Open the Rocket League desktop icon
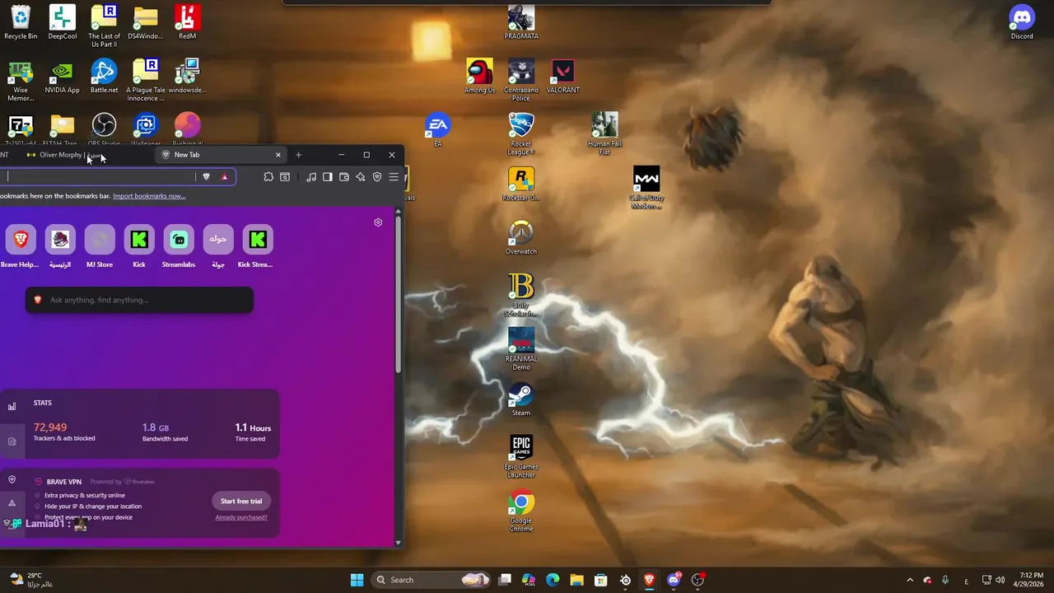1054x593 pixels. [x=521, y=133]
